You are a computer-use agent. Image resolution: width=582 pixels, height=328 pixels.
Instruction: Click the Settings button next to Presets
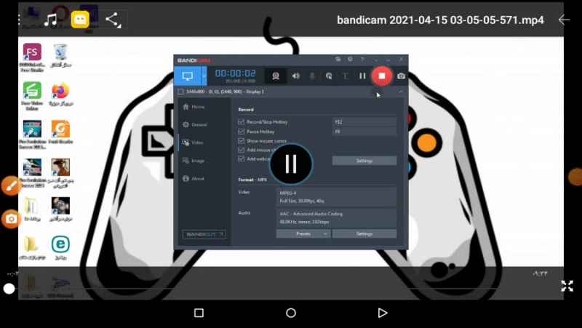pyautogui.click(x=364, y=233)
